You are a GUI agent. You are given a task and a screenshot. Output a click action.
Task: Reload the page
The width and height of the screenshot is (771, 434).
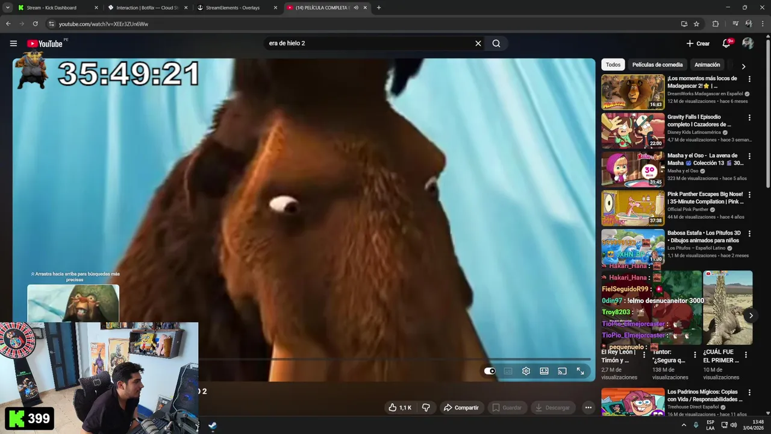[36, 24]
